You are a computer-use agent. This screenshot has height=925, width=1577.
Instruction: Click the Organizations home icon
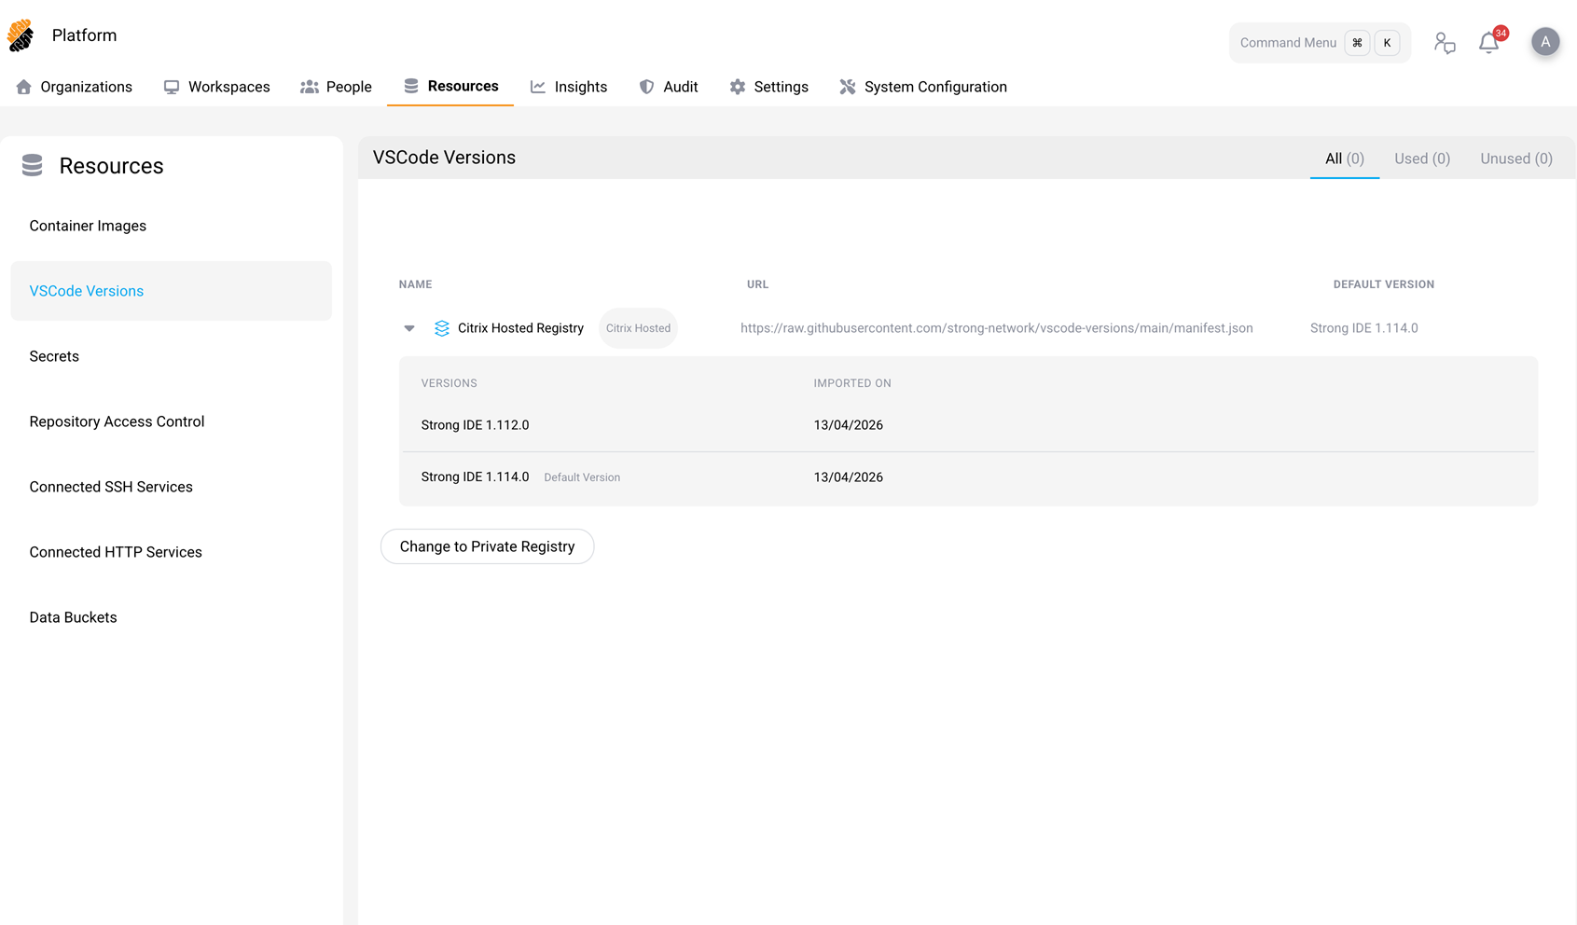pyautogui.click(x=24, y=87)
